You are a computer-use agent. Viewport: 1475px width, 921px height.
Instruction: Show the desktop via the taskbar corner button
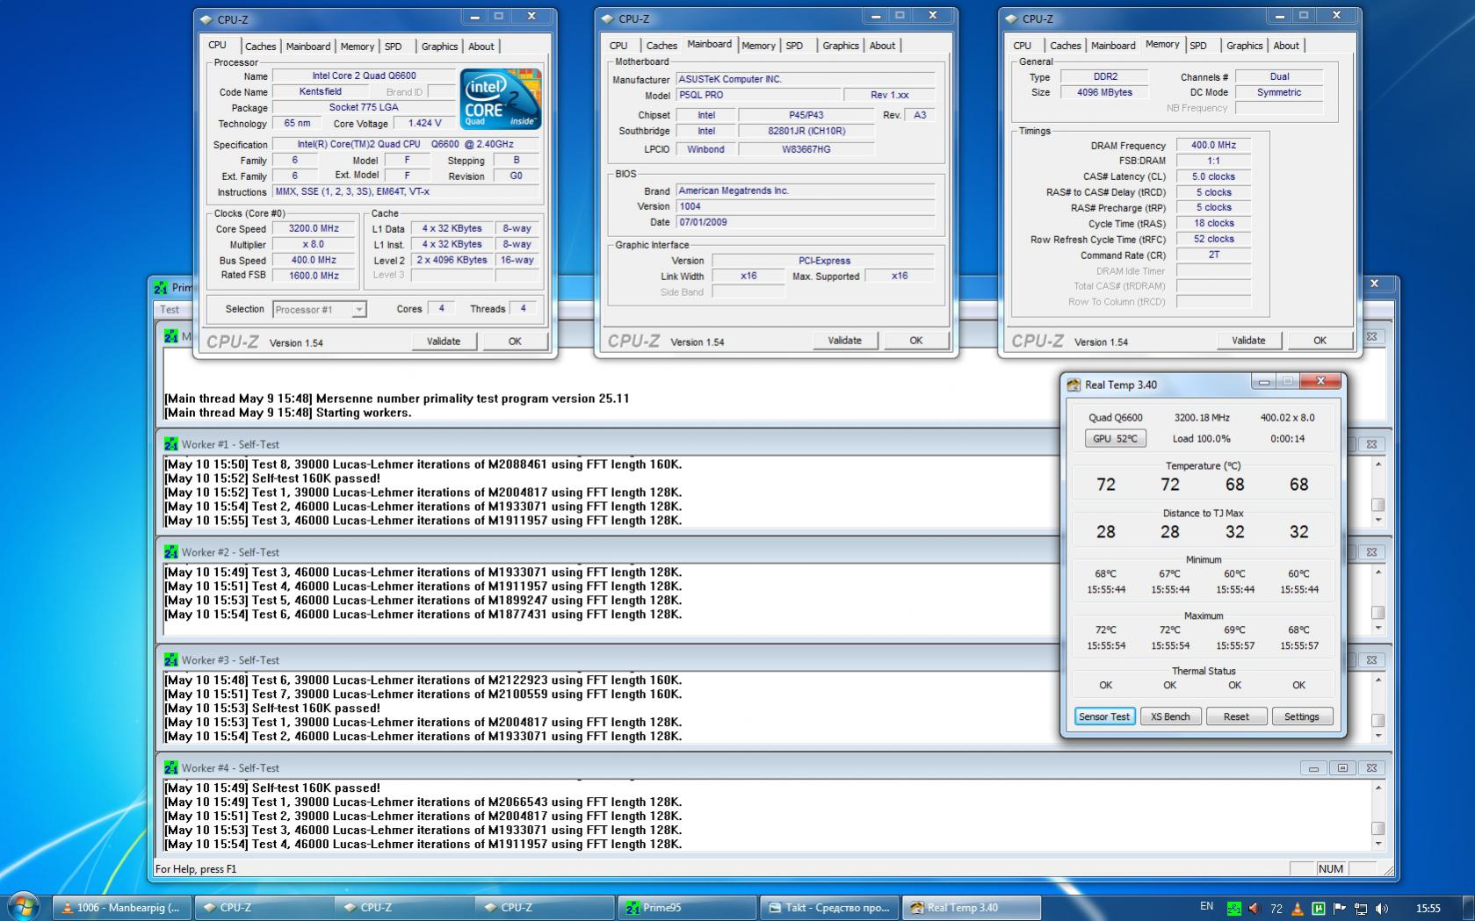click(x=1469, y=907)
